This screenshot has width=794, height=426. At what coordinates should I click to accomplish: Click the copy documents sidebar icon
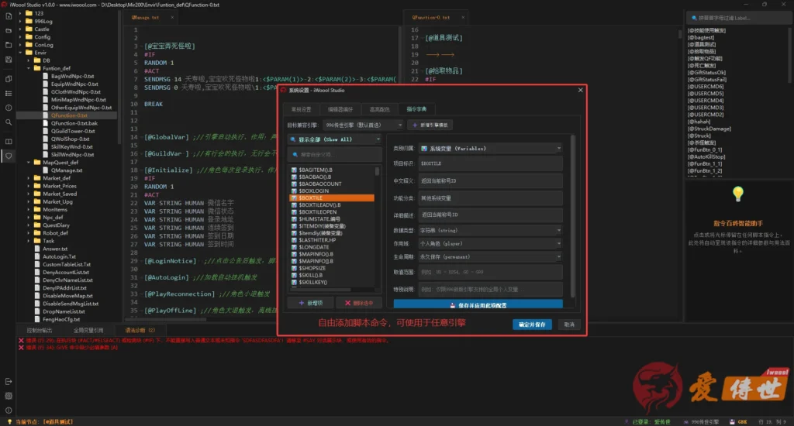9,79
